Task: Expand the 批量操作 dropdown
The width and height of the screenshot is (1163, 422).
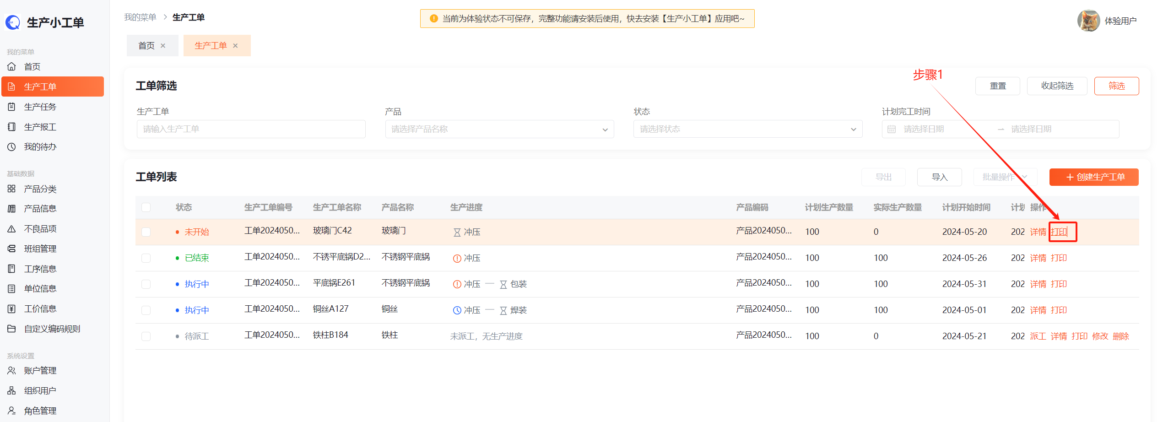Action: pos(1004,177)
